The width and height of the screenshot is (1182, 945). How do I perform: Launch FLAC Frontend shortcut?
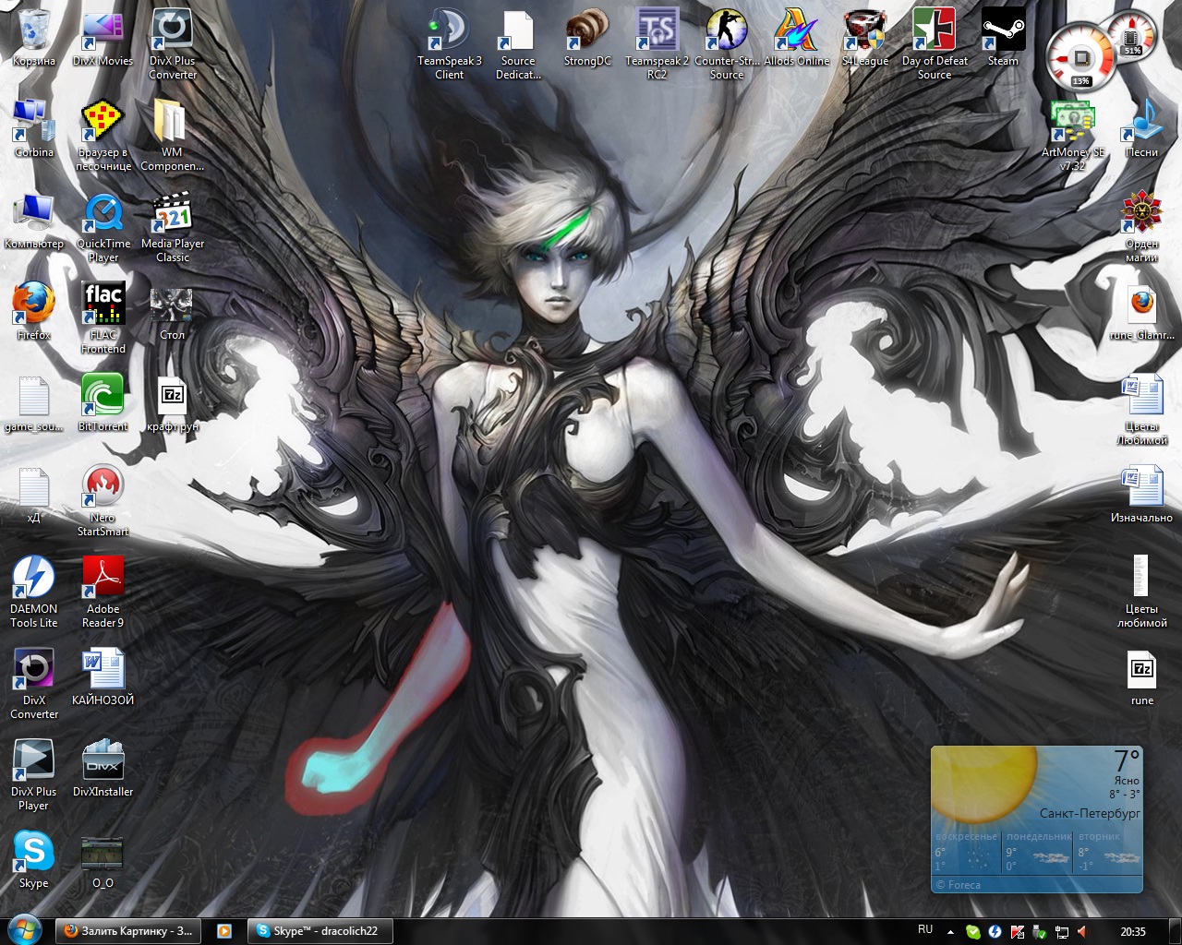(103, 318)
